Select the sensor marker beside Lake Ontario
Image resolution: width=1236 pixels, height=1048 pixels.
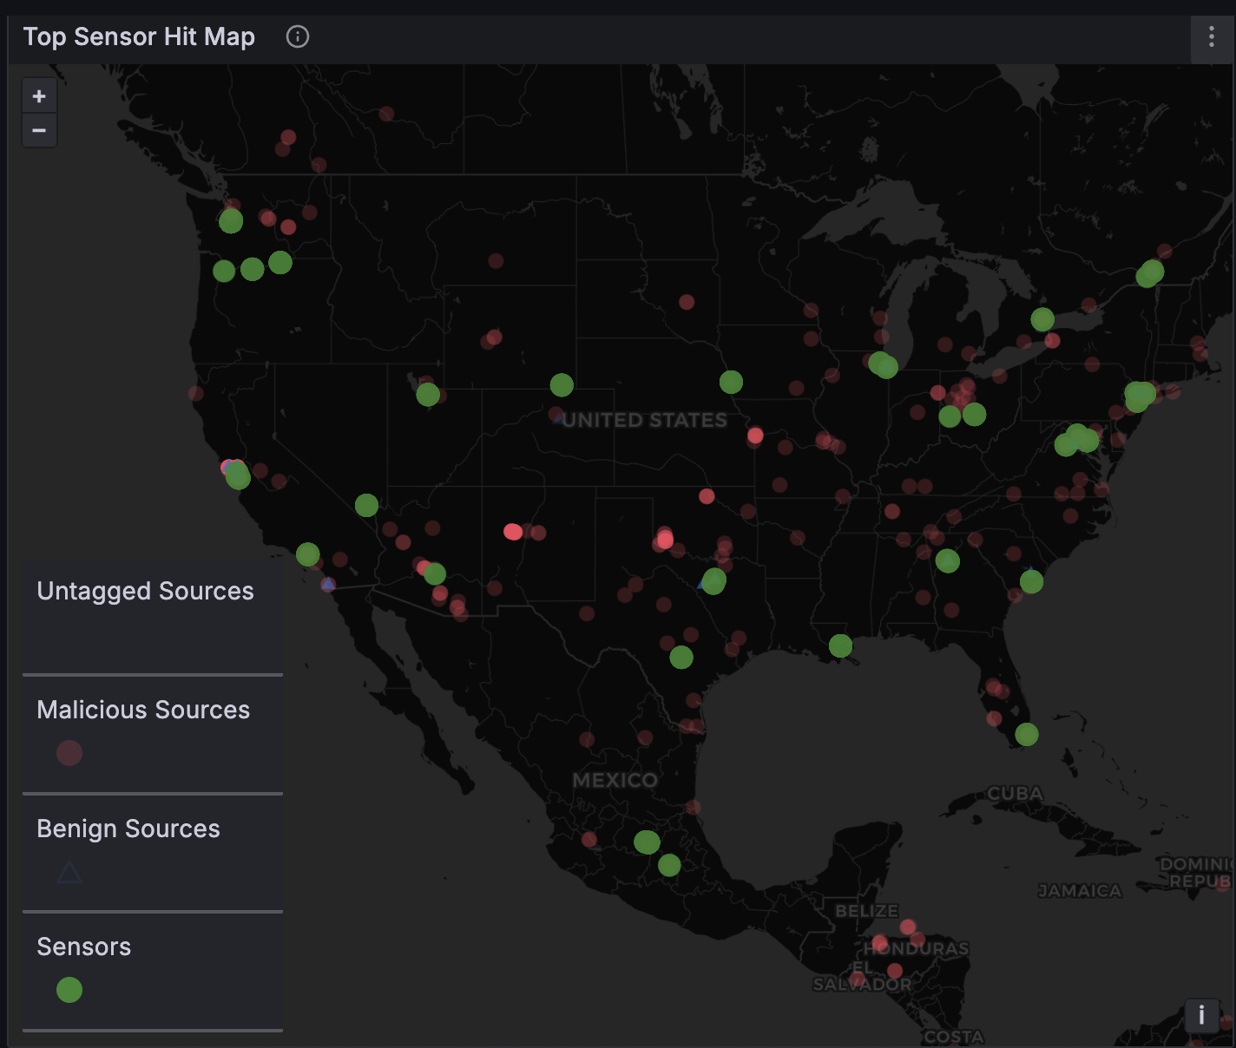pyautogui.click(x=1042, y=319)
